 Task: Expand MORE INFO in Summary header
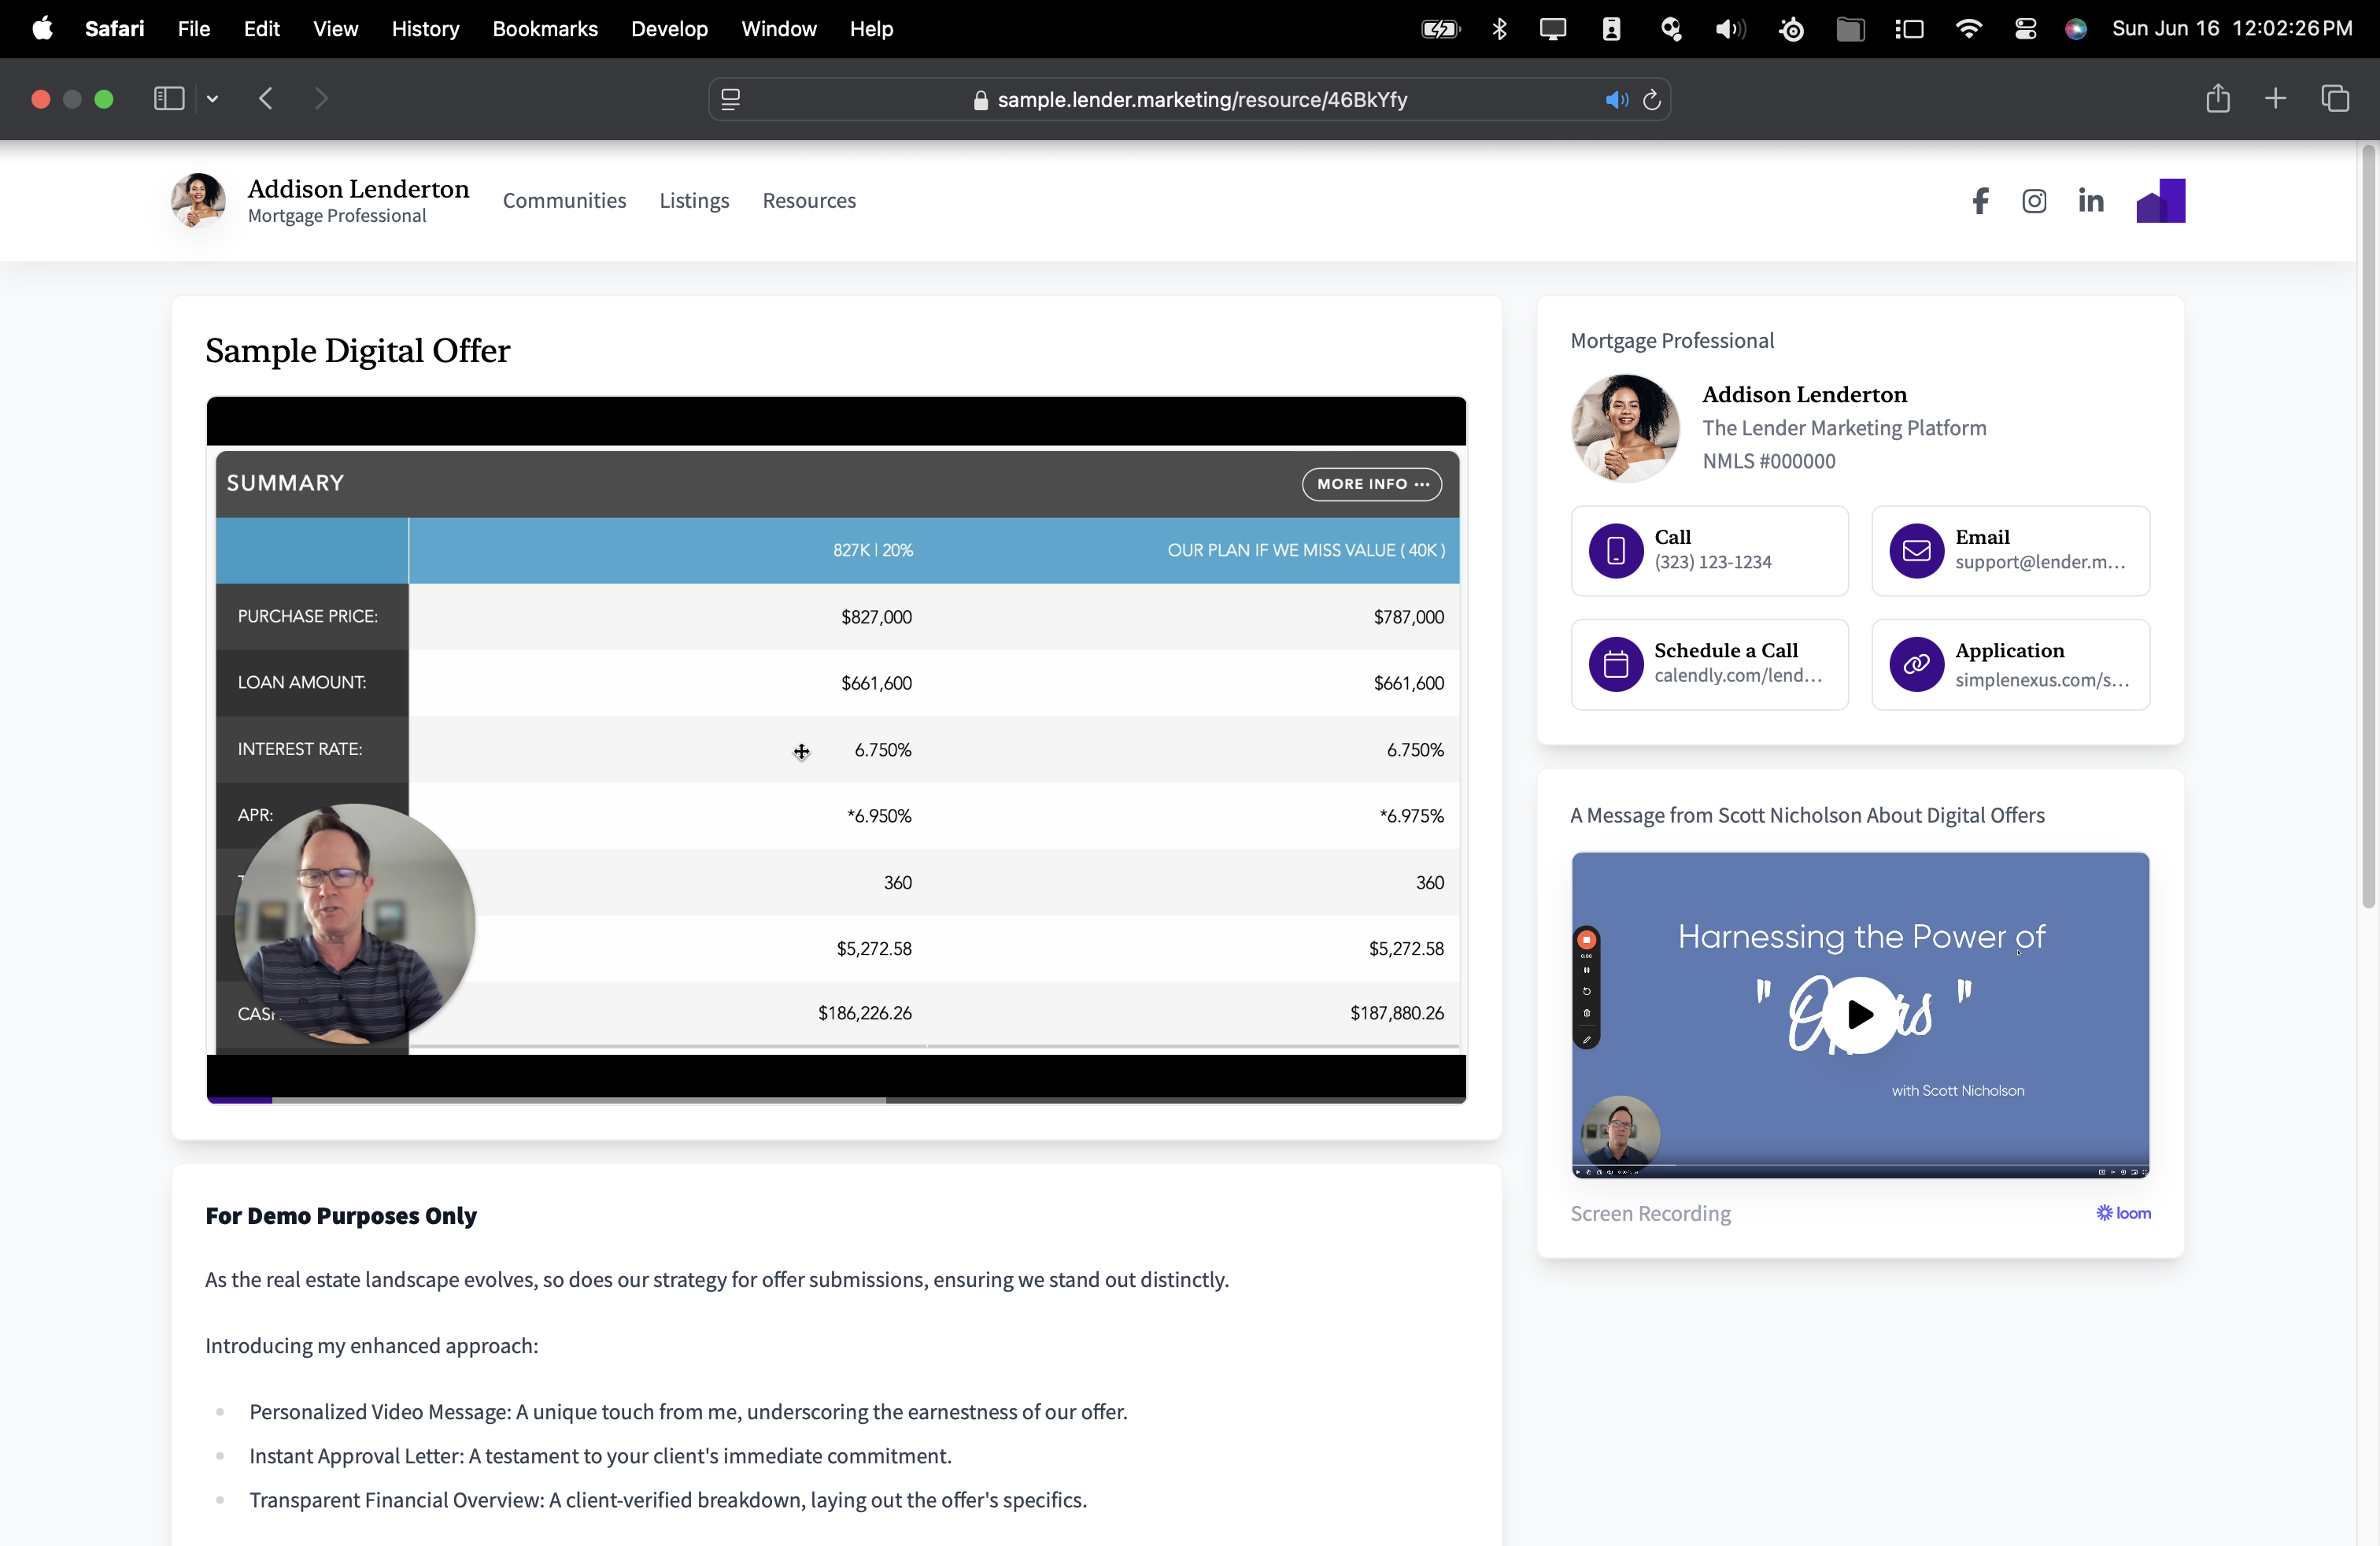1371,484
